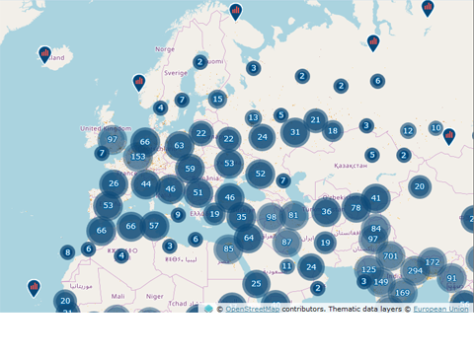This screenshot has height=355, width=474.
Task: Open the 172 cluster marker
Action: click(433, 262)
